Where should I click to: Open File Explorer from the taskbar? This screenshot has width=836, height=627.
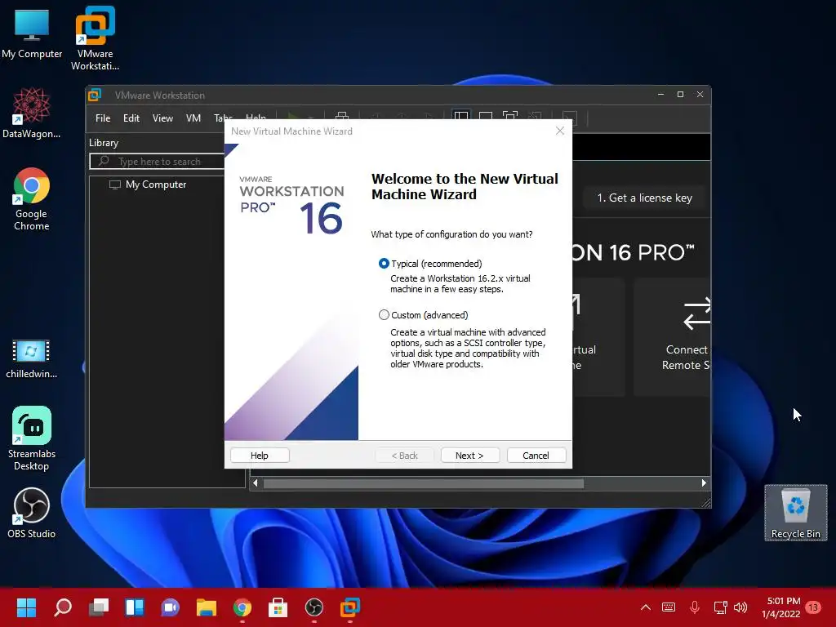(207, 607)
